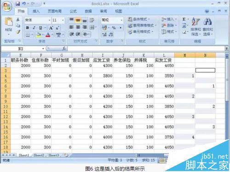Open font group dialog launcher
Viewport: 230px width, 172px height.
coord(63,41)
